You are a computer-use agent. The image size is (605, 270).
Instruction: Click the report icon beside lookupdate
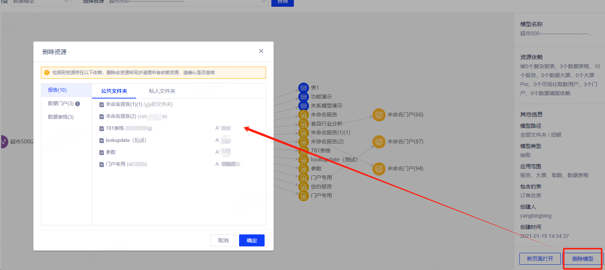tap(101, 141)
